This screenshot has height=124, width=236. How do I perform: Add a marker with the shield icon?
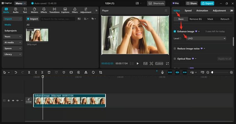(64, 72)
